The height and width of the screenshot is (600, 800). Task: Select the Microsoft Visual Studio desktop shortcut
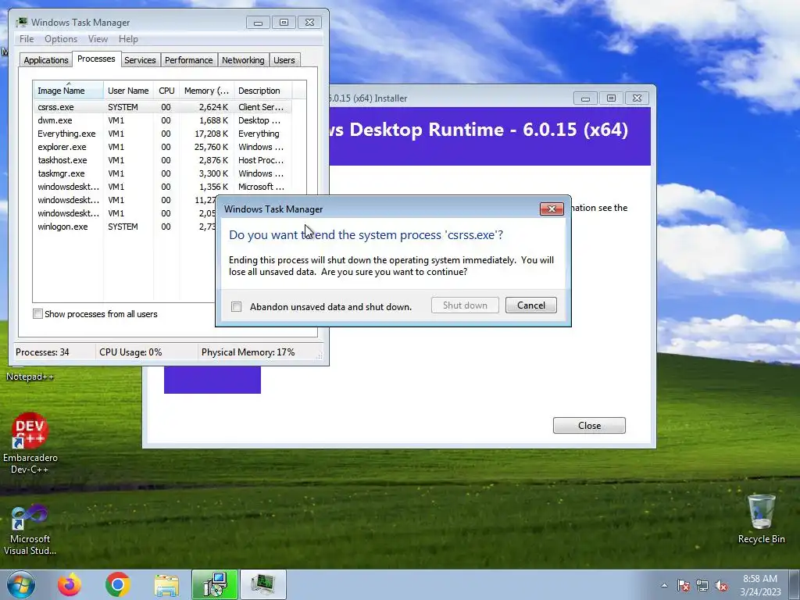[30, 530]
